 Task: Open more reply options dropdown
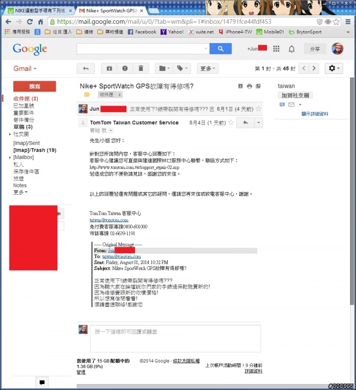[x=259, y=122]
